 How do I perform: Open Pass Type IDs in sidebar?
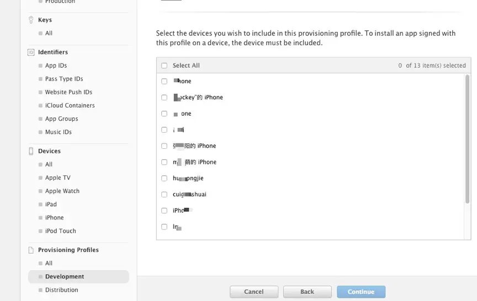pyautogui.click(x=64, y=79)
